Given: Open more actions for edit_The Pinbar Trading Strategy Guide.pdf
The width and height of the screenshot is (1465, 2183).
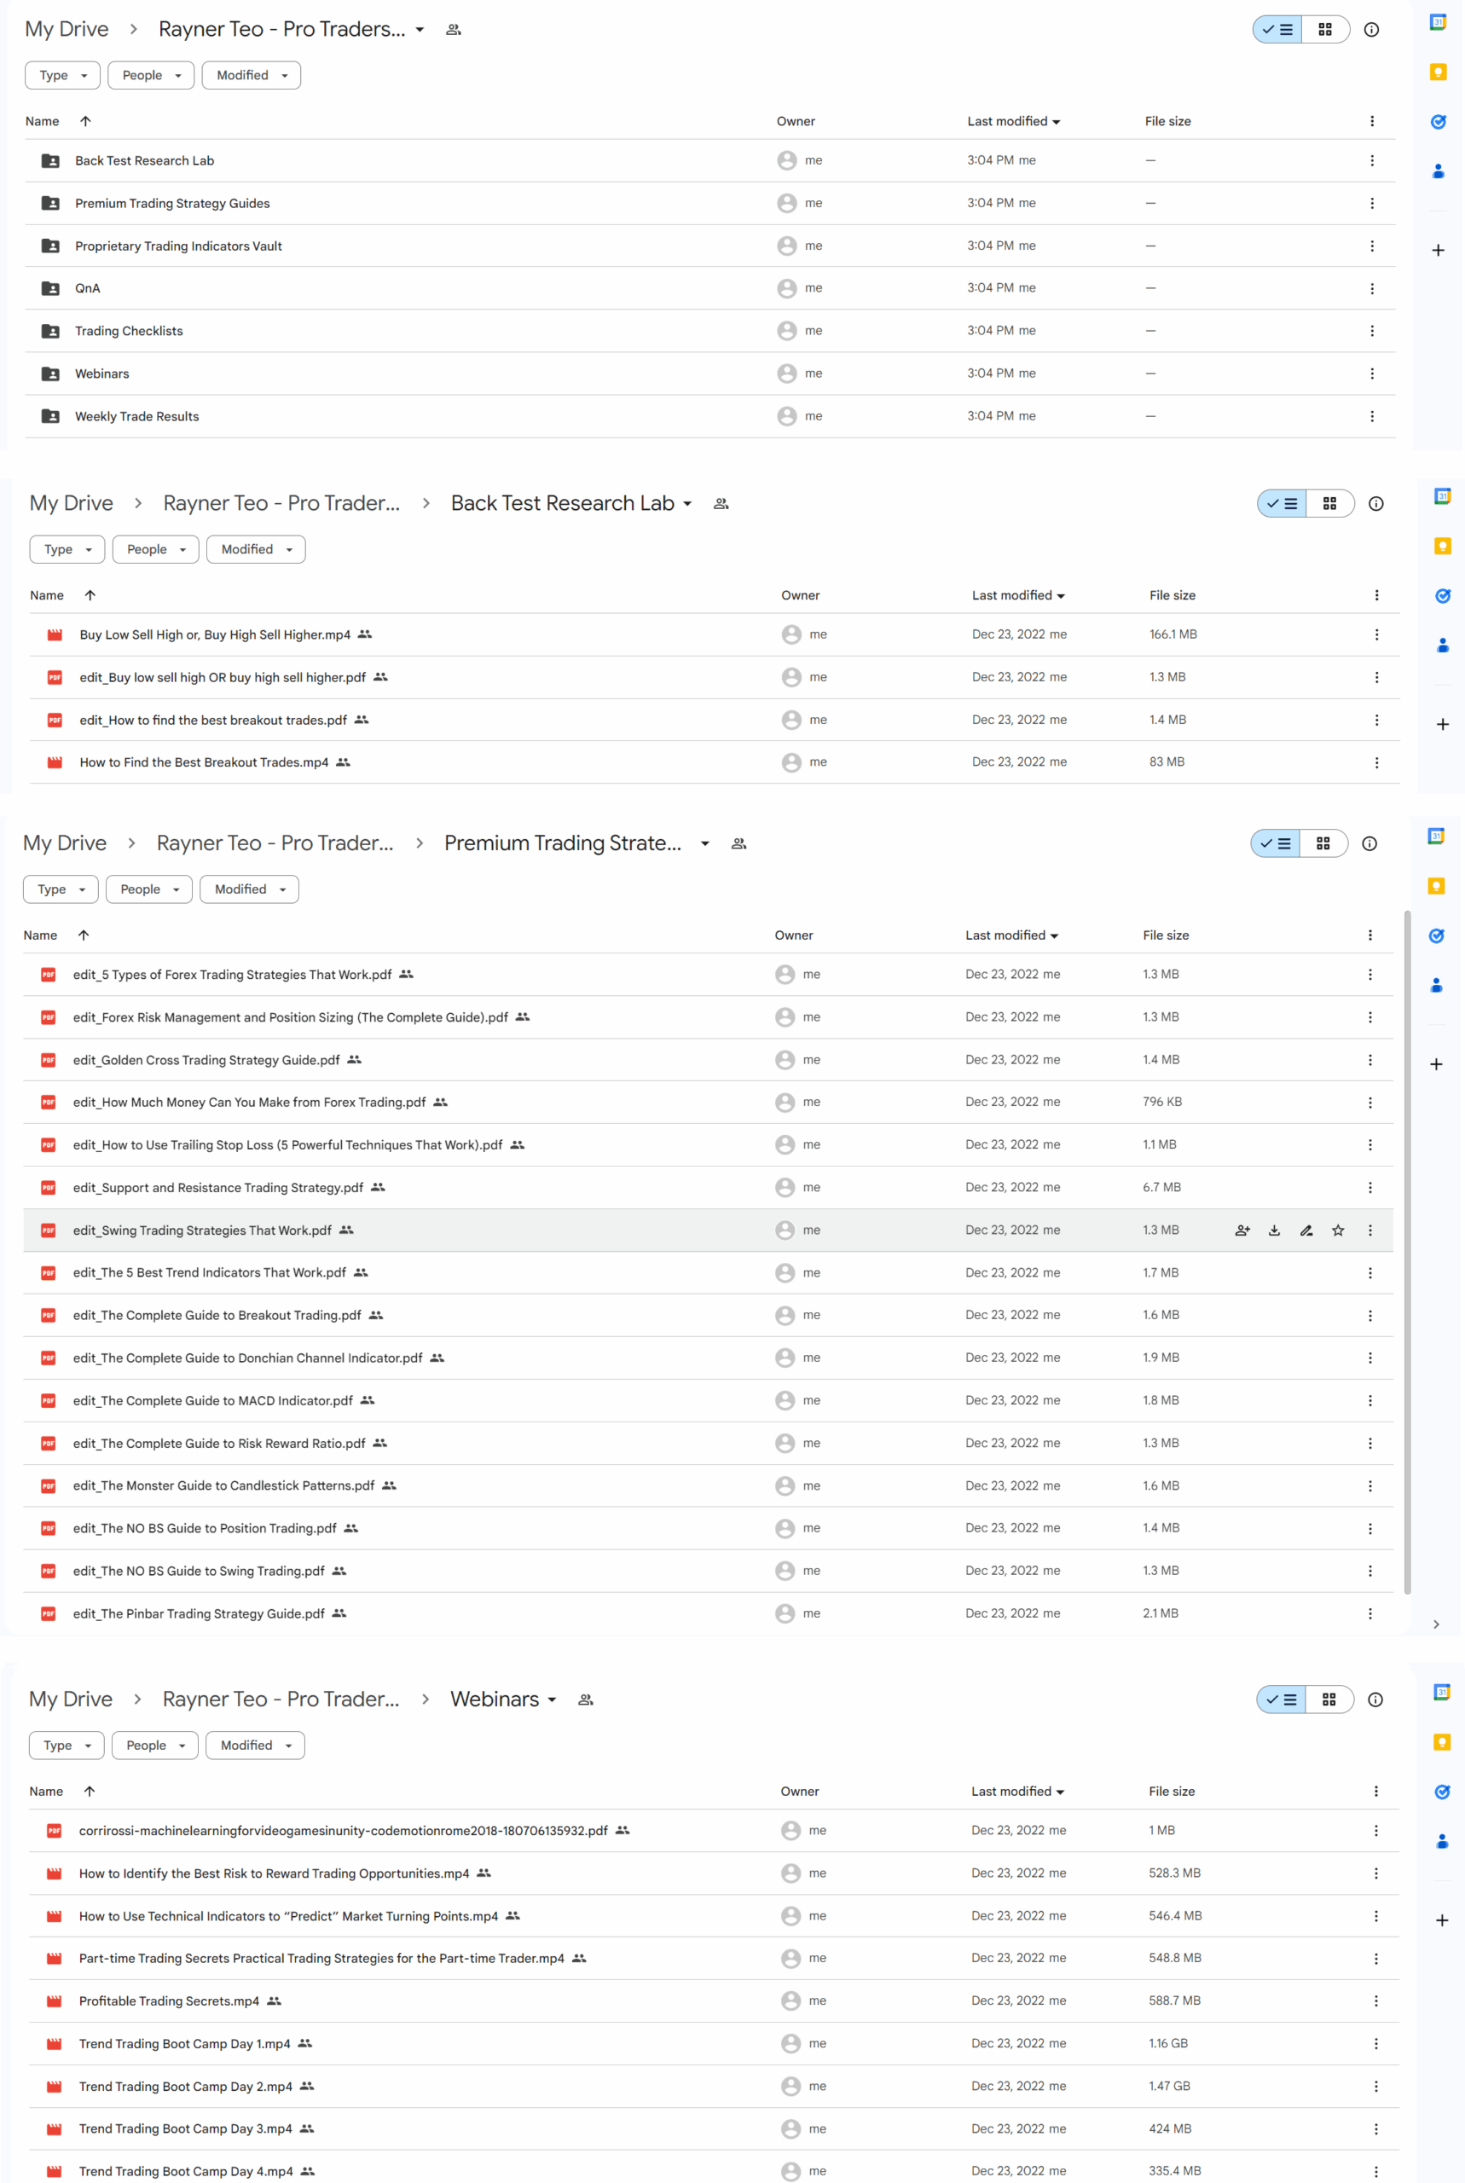Looking at the screenshot, I should pos(1369,1613).
